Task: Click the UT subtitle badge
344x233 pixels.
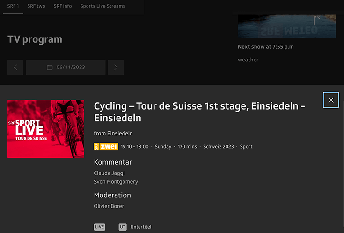Action: click(123, 227)
